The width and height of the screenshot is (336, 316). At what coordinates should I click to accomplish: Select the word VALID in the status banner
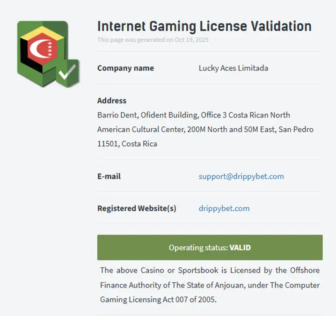[240, 247]
